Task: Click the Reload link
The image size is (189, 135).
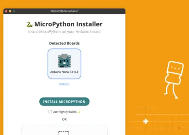Action: coord(64,84)
